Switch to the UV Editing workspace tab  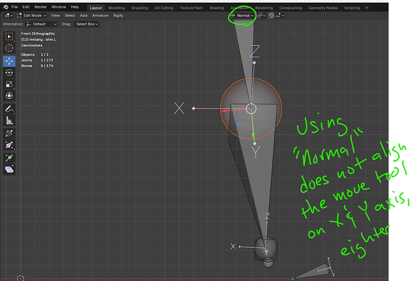(163, 8)
